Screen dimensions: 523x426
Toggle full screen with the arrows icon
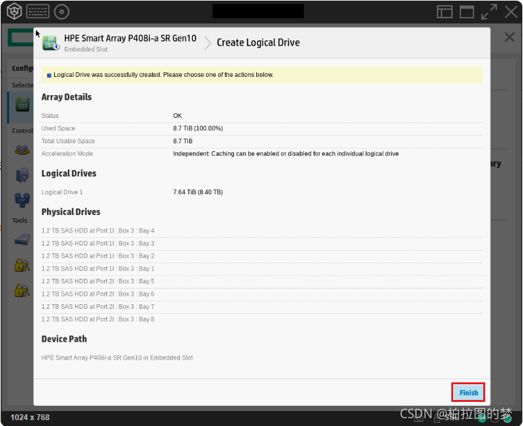click(x=488, y=12)
